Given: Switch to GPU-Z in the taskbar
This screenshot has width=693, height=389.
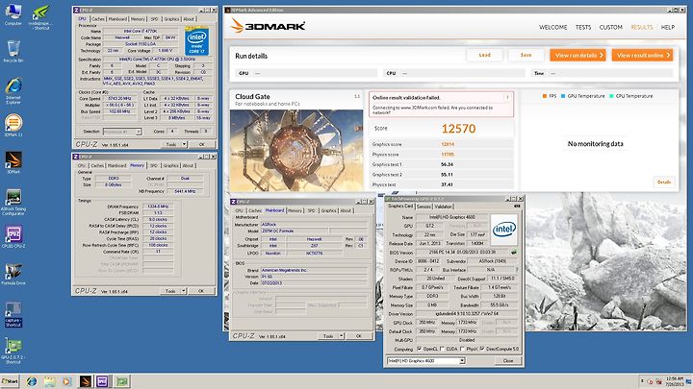Looking at the screenshot, I should [x=122, y=381].
